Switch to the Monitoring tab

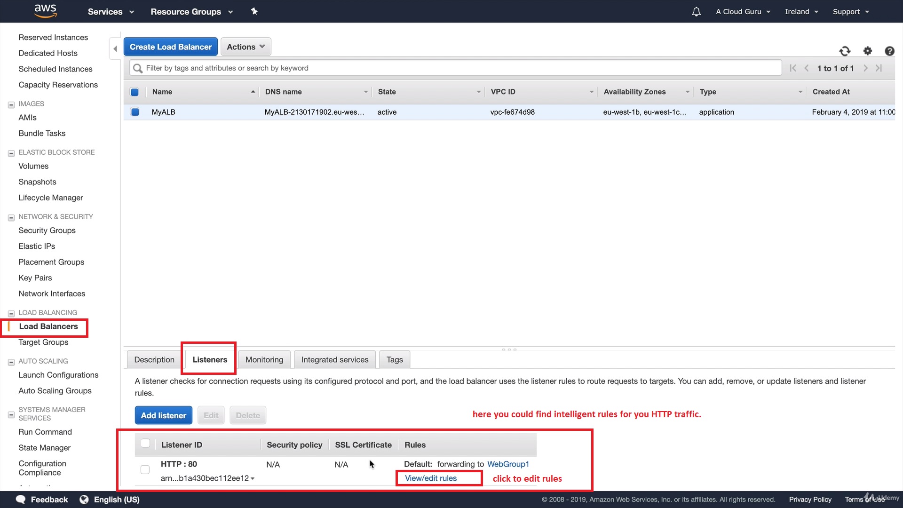point(264,360)
